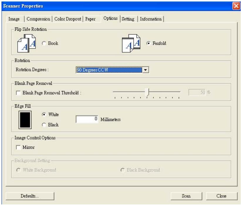Click the Scanner Properties title text

click(x=23, y=6)
